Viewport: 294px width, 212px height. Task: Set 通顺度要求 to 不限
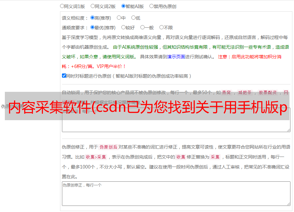click(161, 27)
